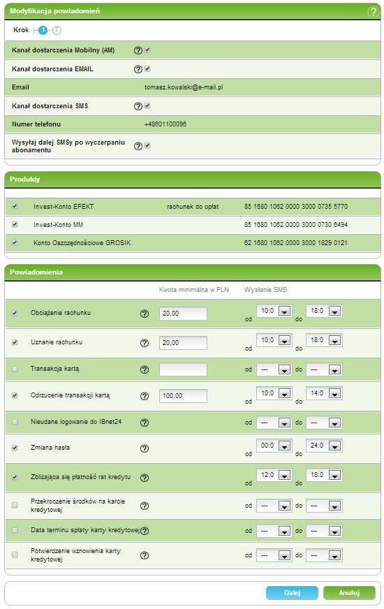Click help icon for Kanał dostarczenia Mobilny
Screen dimensions: 384x609
point(138,50)
